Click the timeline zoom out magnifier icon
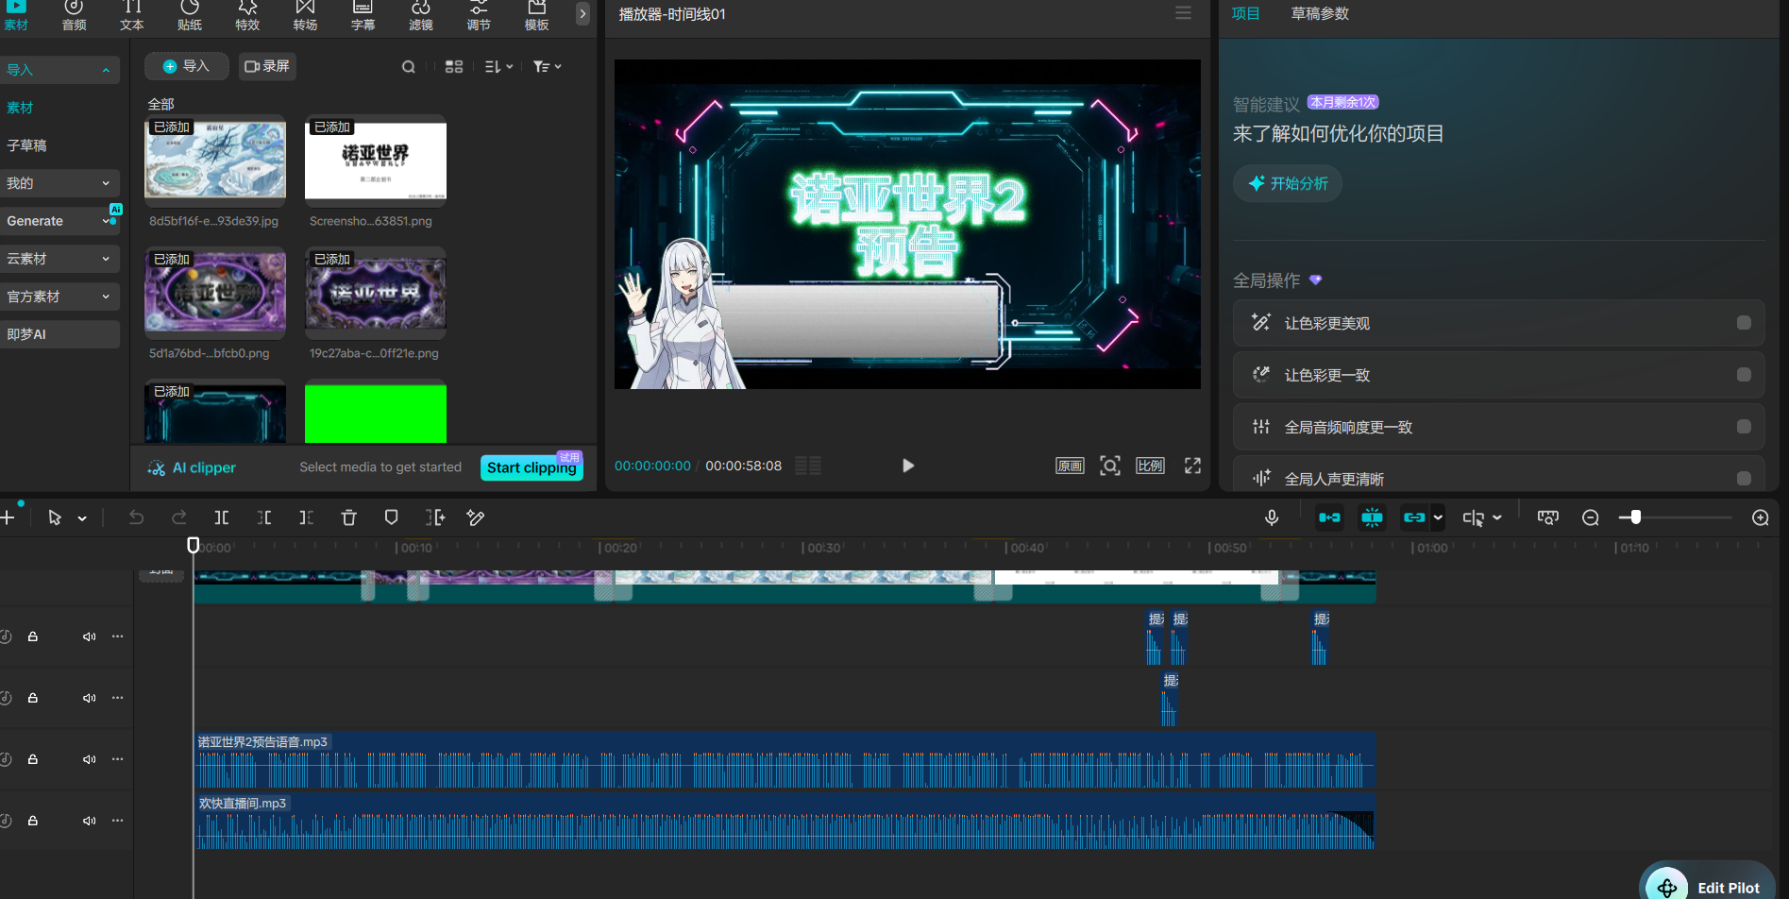This screenshot has height=899, width=1789. pyautogui.click(x=1591, y=517)
